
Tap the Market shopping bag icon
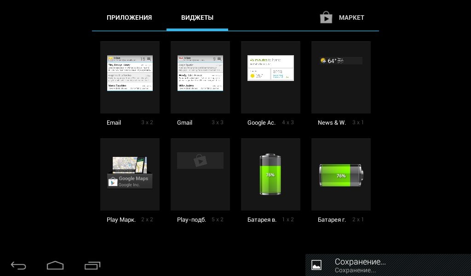pyautogui.click(x=326, y=18)
